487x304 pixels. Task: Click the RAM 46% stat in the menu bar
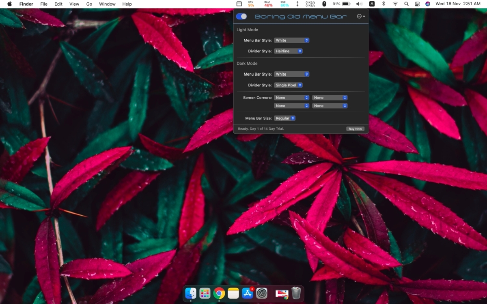pyautogui.click(x=267, y=4)
